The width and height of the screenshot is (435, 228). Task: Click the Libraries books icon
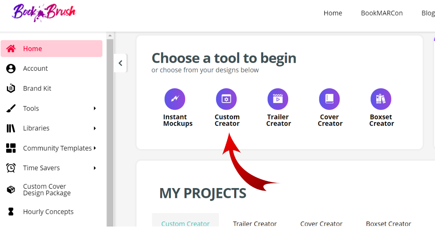tap(11, 128)
